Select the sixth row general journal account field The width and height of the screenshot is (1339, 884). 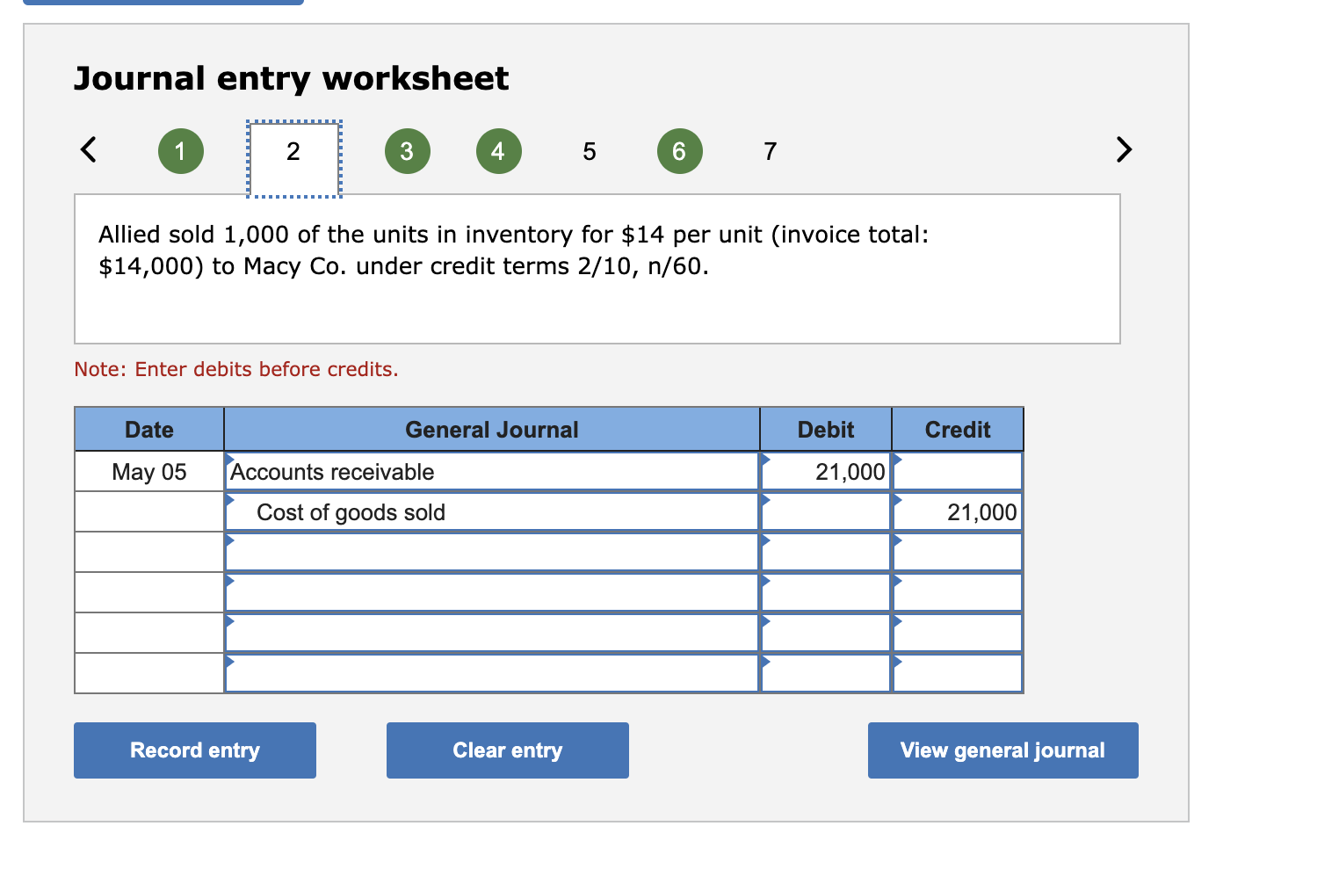(x=492, y=673)
